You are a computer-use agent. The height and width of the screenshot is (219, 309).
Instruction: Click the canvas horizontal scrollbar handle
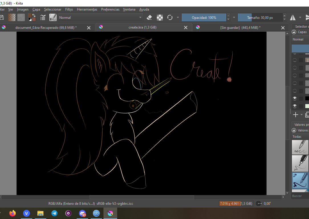142,197
